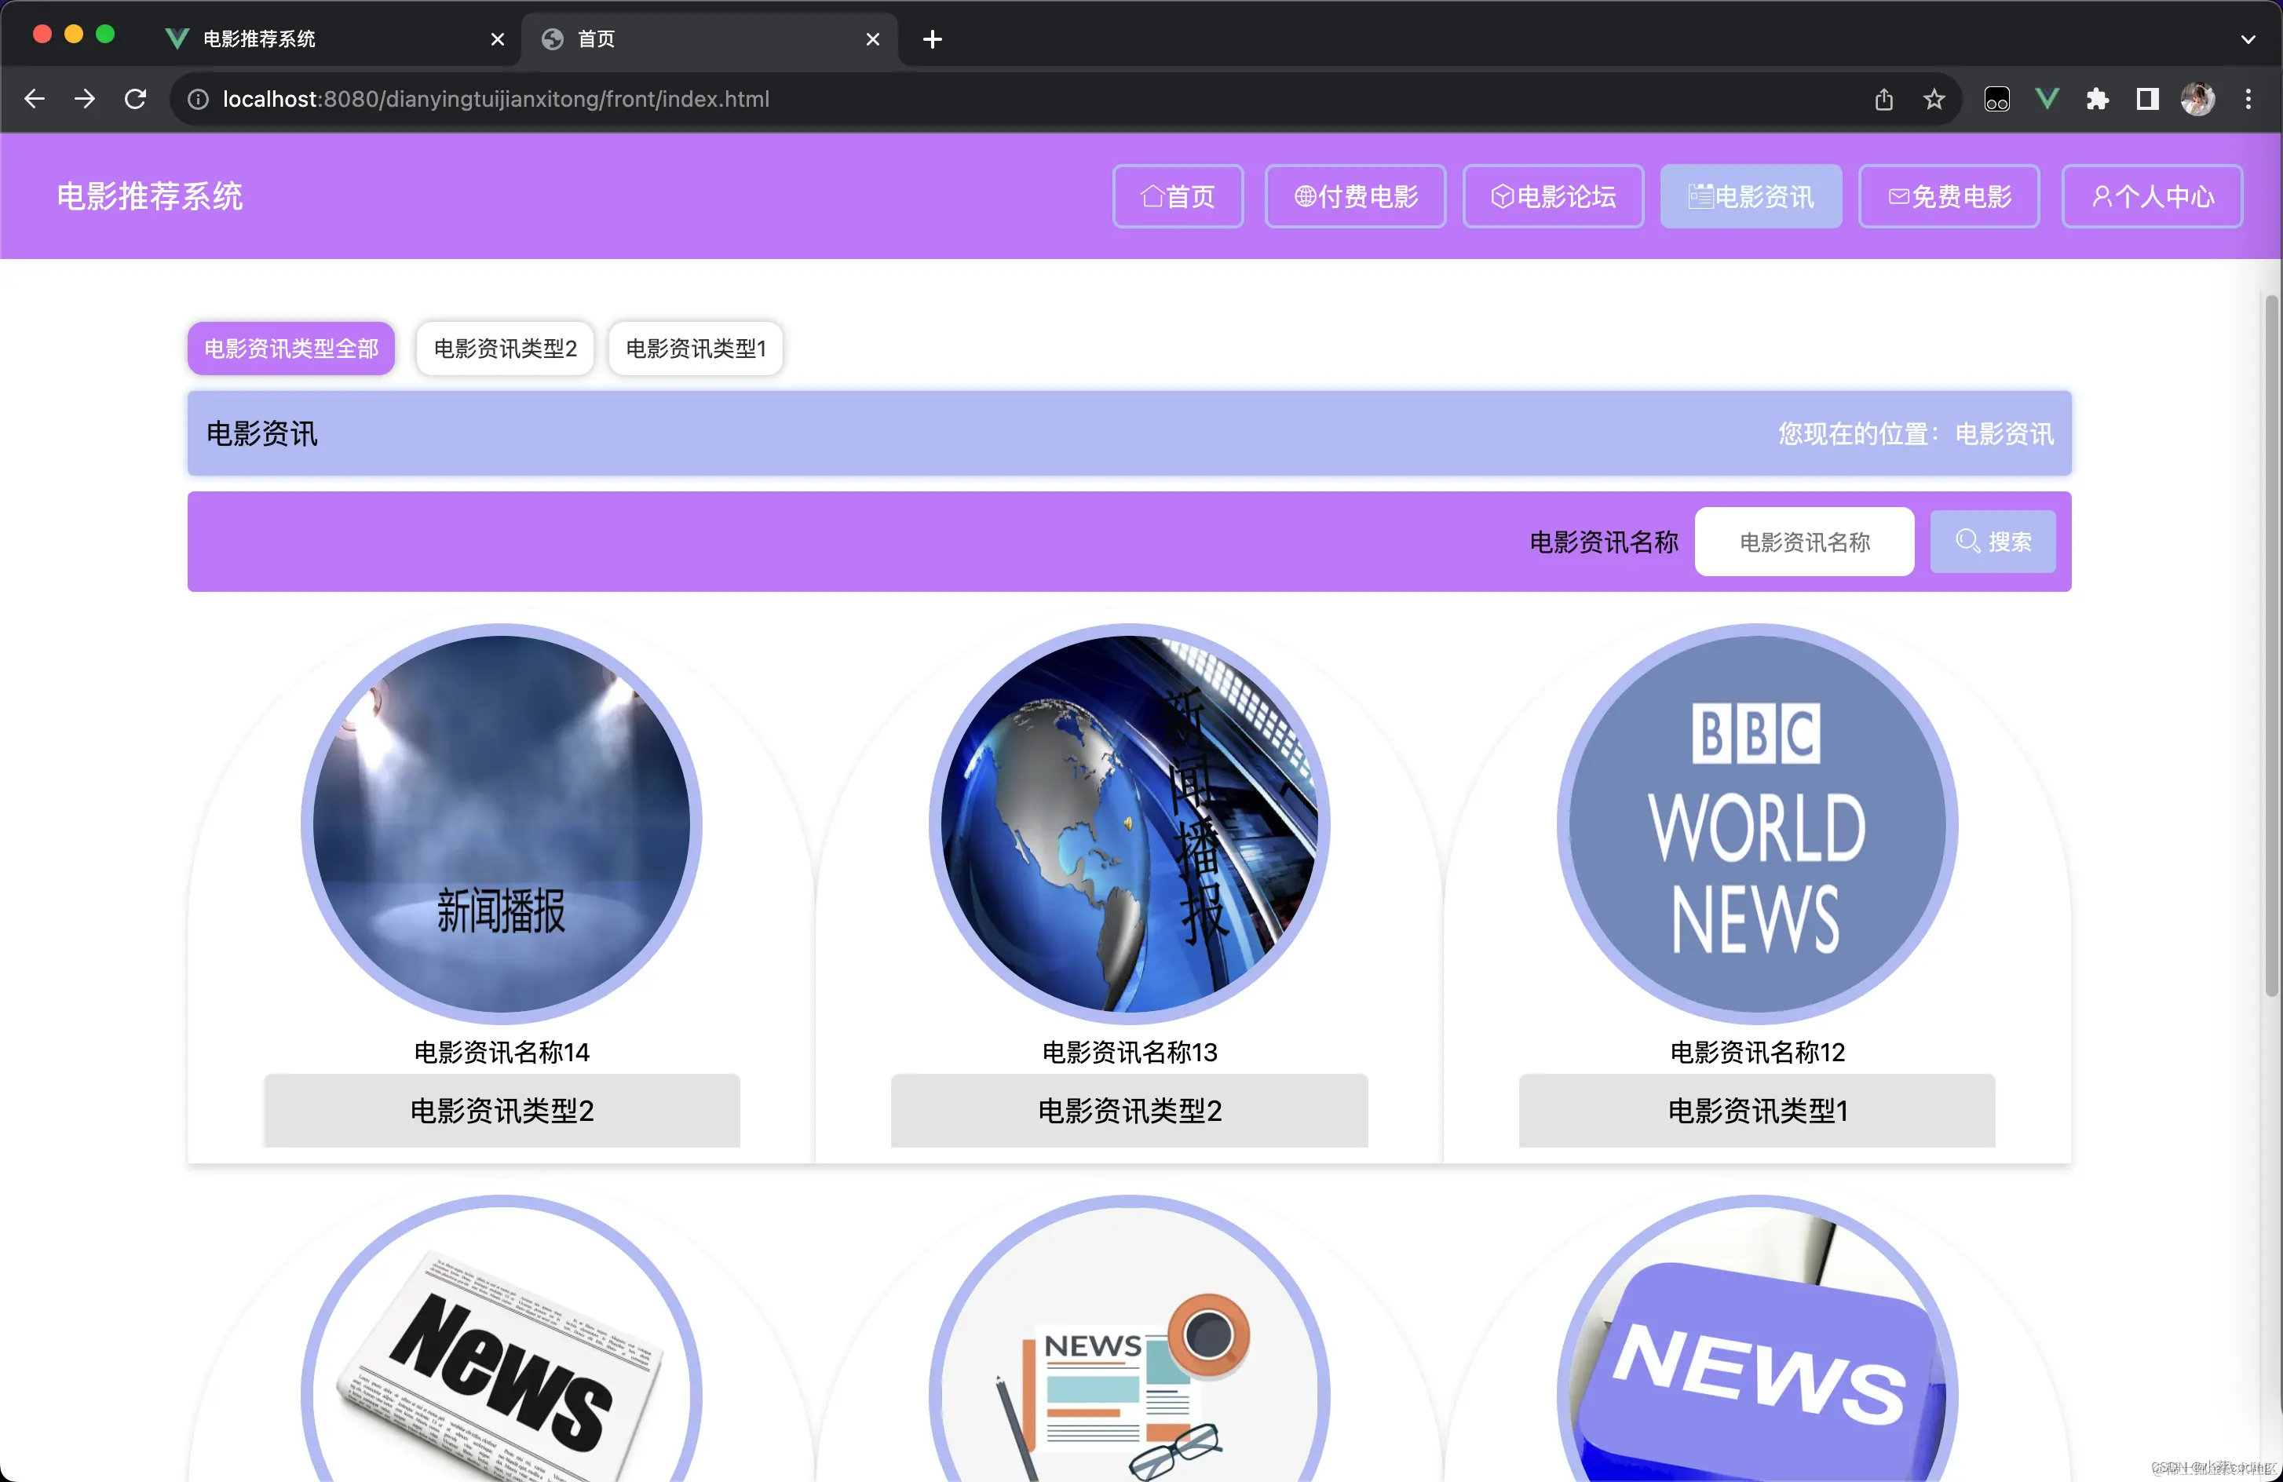Open the Chrome three-dot menu
The width and height of the screenshot is (2283, 1482).
2248,99
